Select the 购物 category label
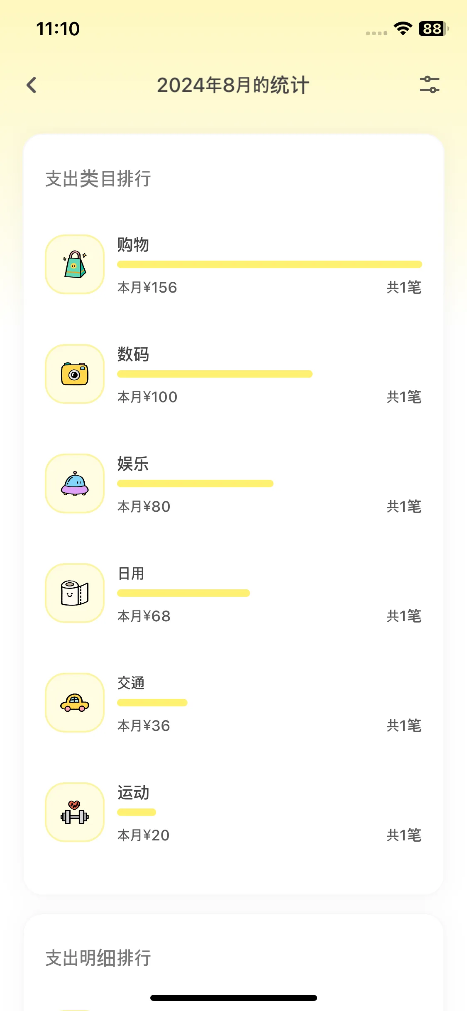This screenshot has width=467, height=1011. point(133,245)
